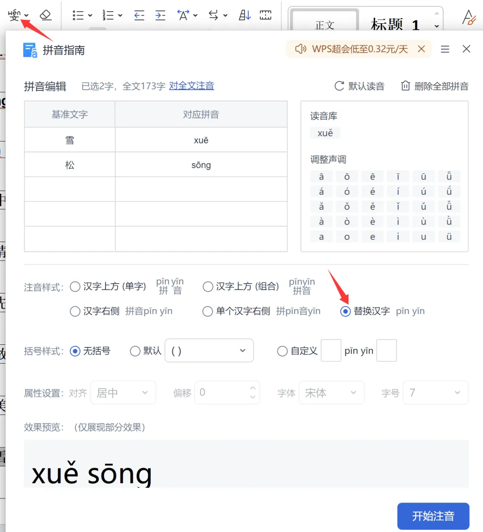The height and width of the screenshot is (532, 483).
Task: Open the default bracket style dropdown
Action: [x=209, y=351]
